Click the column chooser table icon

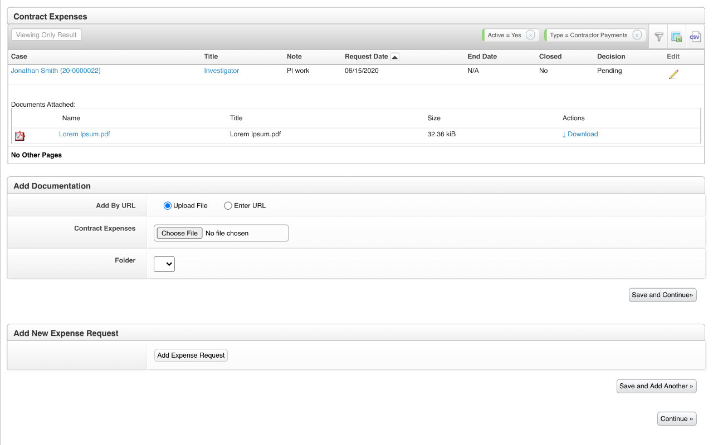click(677, 37)
